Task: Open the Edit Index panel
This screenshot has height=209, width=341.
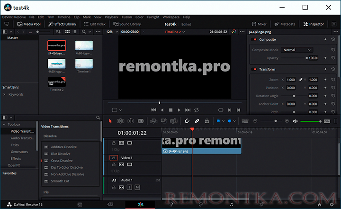Action: [95, 24]
